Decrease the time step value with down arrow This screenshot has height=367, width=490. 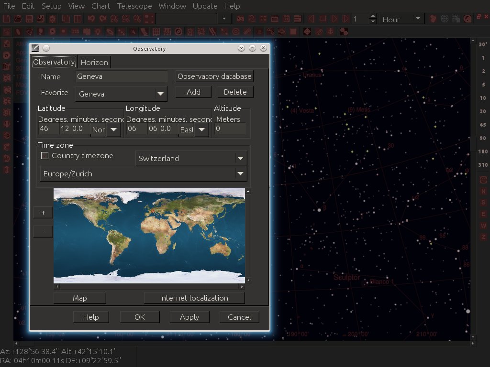372,22
